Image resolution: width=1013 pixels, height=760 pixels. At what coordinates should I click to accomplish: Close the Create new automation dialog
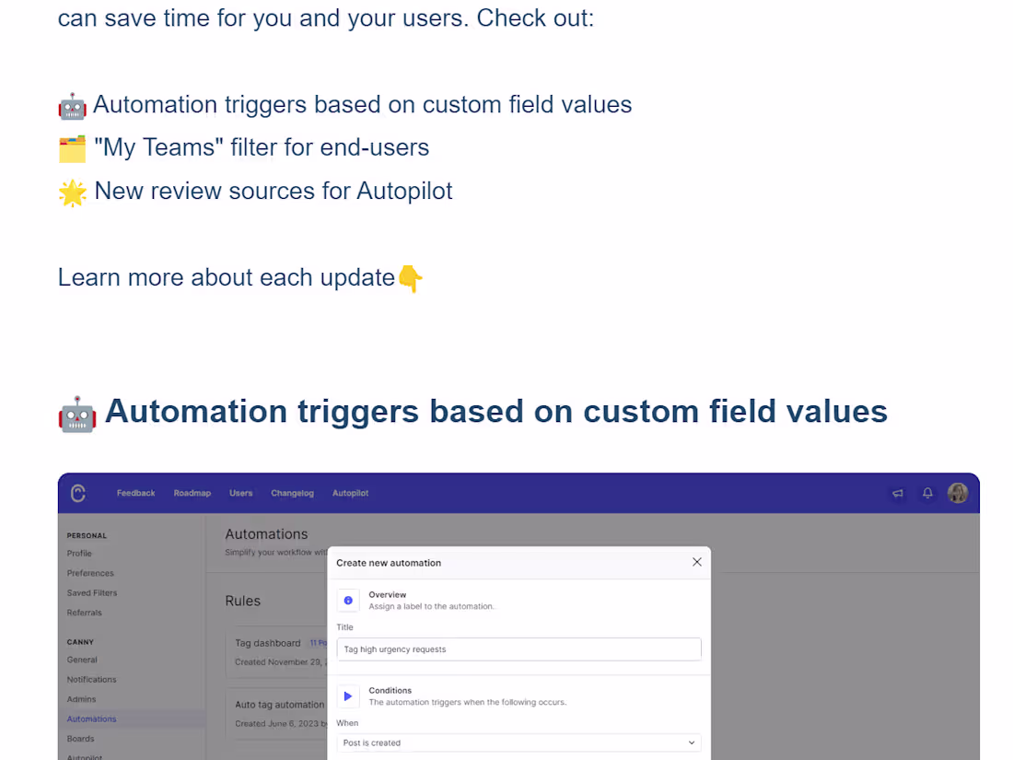click(696, 562)
